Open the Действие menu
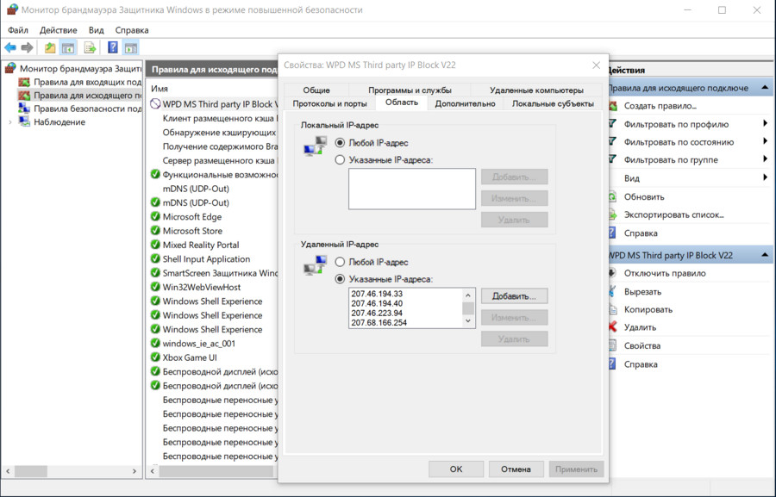The height and width of the screenshot is (497, 776). point(59,30)
